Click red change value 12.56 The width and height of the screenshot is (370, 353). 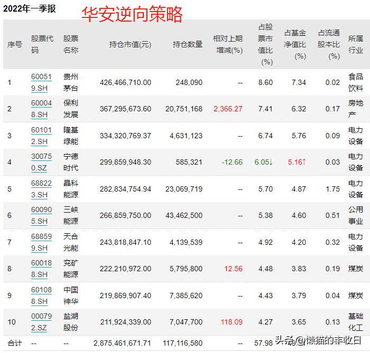pyautogui.click(x=233, y=269)
